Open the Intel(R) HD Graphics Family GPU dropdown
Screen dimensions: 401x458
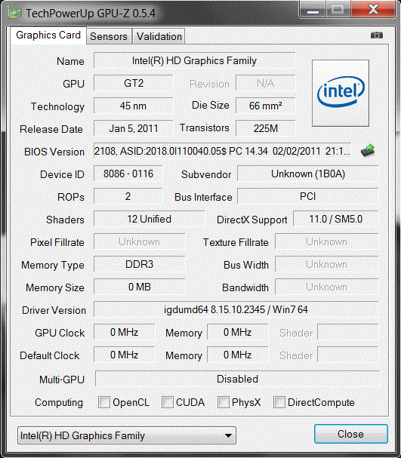click(127, 435)
